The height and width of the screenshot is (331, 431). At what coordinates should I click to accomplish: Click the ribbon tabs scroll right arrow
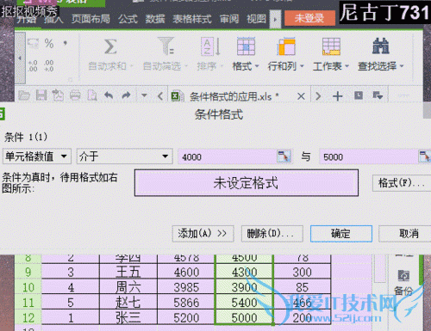[275, 20]
